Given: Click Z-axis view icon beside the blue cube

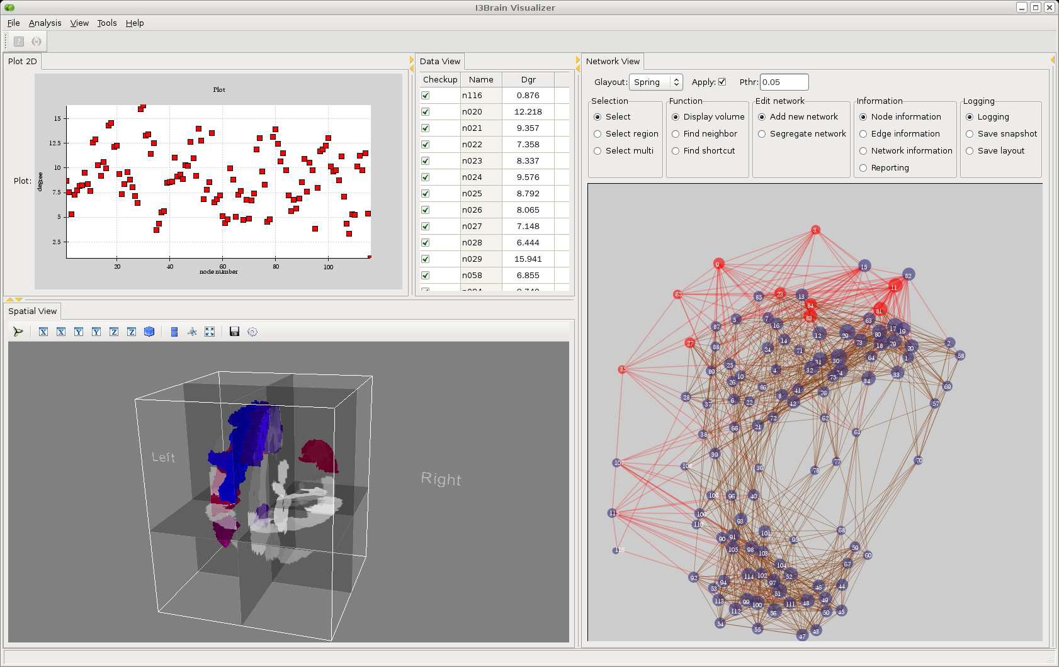Looking at the screenshot, I should pos(132,332).
